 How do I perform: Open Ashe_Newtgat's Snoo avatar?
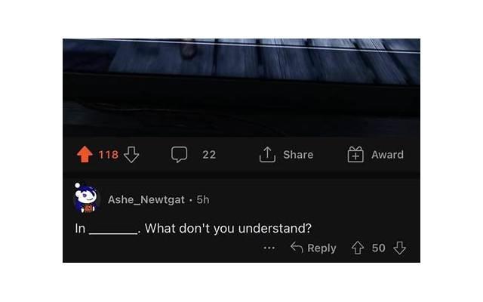tap(86, 198)
